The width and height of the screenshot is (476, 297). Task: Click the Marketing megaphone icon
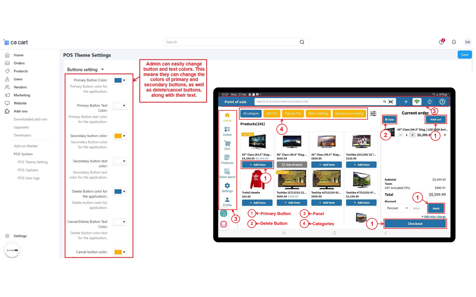coord(7,95)
